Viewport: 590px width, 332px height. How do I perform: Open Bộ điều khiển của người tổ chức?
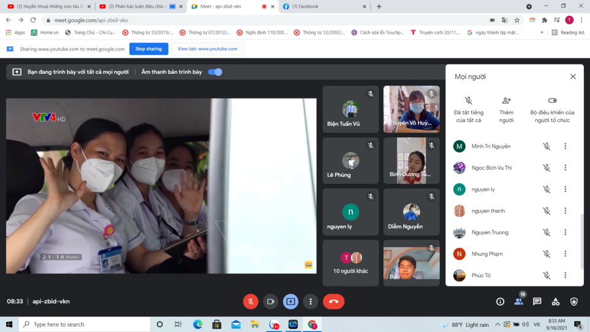(552, 110)
